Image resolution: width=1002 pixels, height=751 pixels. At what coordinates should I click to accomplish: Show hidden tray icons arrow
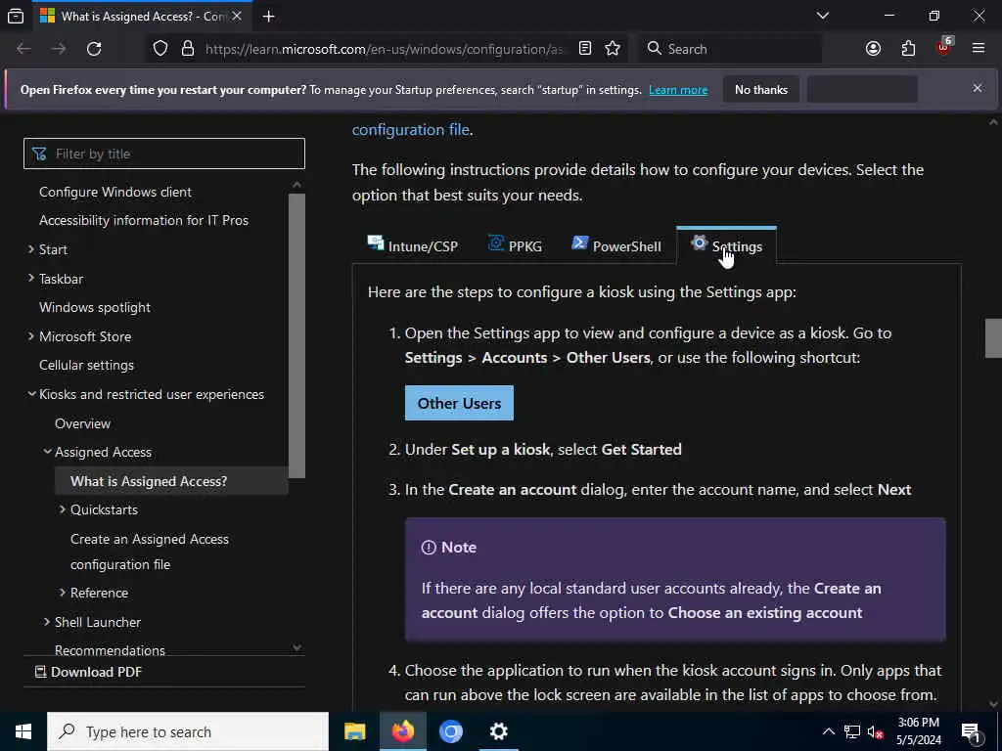[828, 731]
